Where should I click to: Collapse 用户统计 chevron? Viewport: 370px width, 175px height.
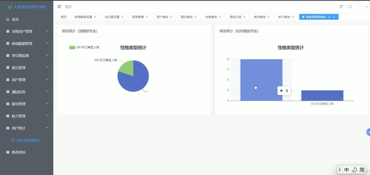click(47, 128)
